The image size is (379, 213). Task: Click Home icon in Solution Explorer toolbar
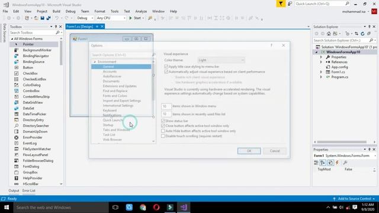pos(329,34)
